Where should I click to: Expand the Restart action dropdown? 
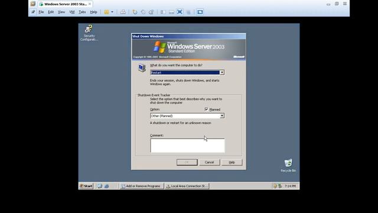222,72
